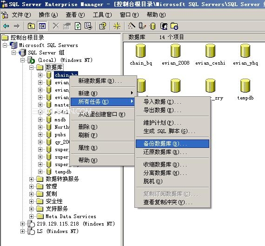265x246 pixels.
Task: Collapse the Microsoft SQL Servers node
Action: click(x=5, y=45)
